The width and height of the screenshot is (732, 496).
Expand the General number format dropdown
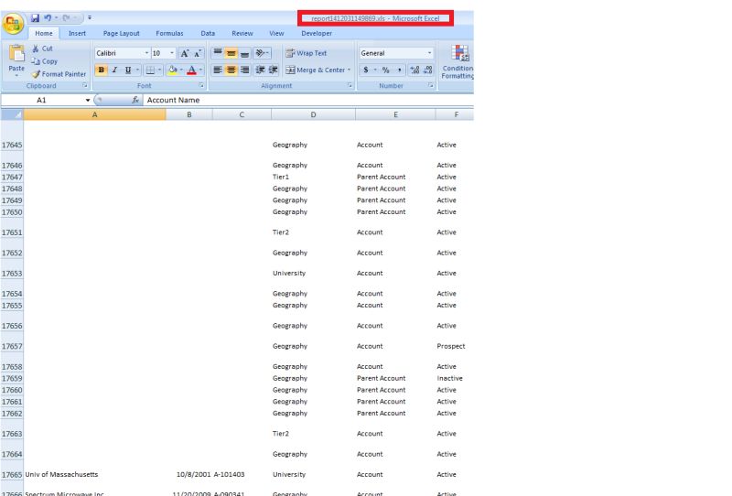429,53
